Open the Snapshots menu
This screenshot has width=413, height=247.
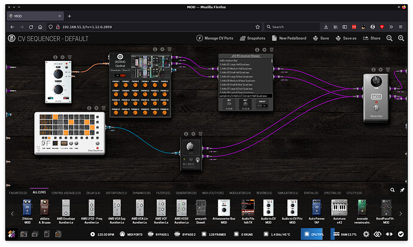[253, 38]
